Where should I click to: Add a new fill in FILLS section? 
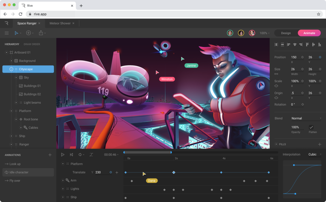320,144
